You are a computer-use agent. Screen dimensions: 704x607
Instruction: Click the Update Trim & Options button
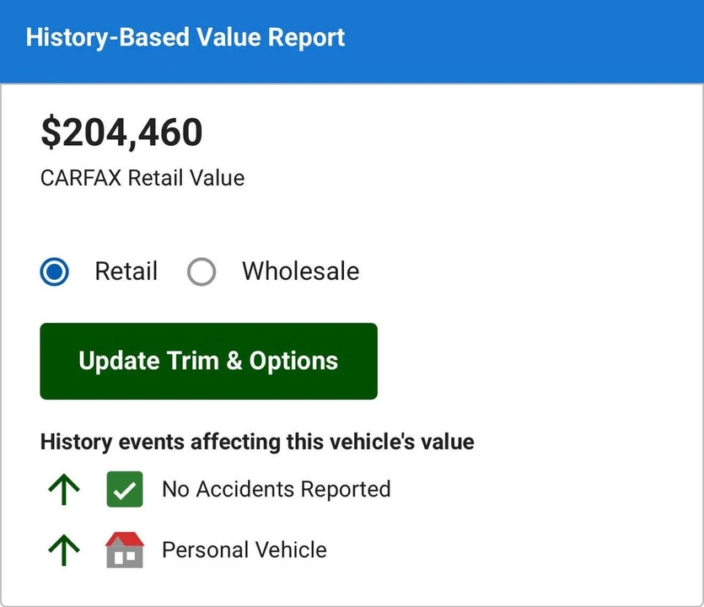pyautogui.click(x=209, y=361)
